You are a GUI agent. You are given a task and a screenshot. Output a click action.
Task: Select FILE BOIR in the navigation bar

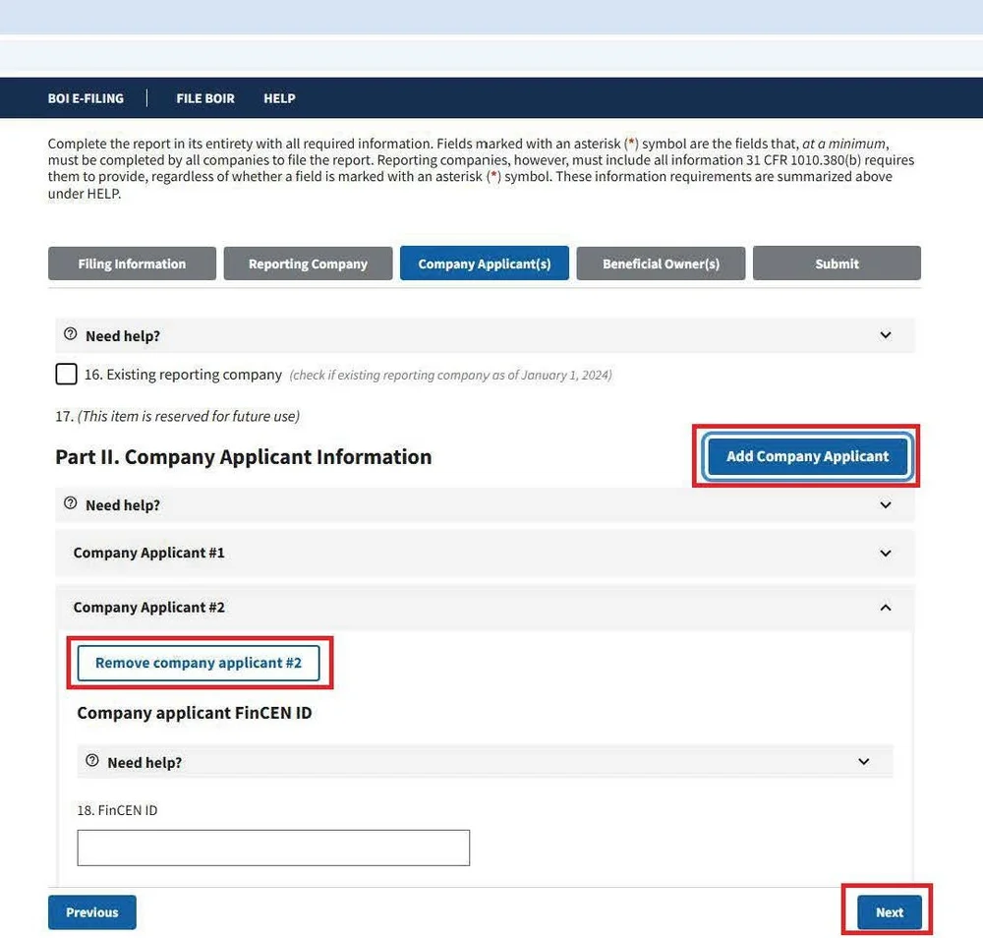[205, 98]
